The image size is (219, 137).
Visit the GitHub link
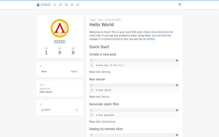(x=151, y=39)
